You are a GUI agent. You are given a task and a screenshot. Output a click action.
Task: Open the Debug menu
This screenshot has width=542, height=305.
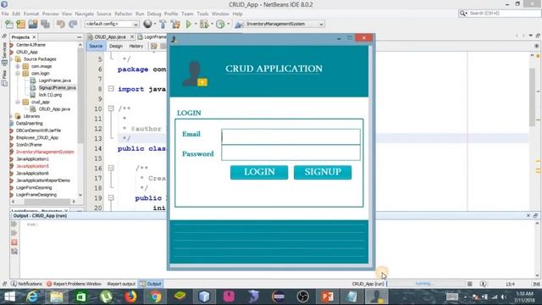click(x=154, y=14)
